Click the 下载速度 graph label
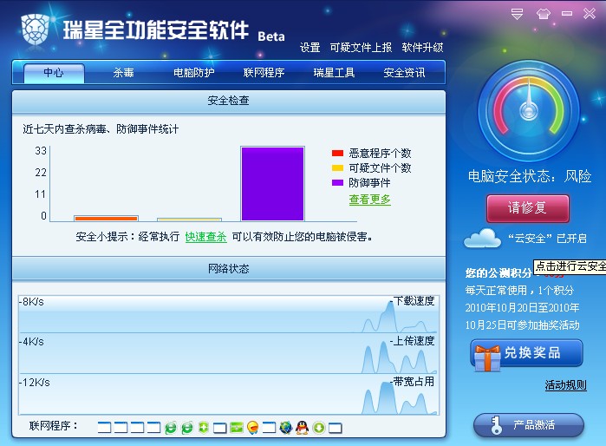Screen dimensions: 606x446 coord(414,301)
